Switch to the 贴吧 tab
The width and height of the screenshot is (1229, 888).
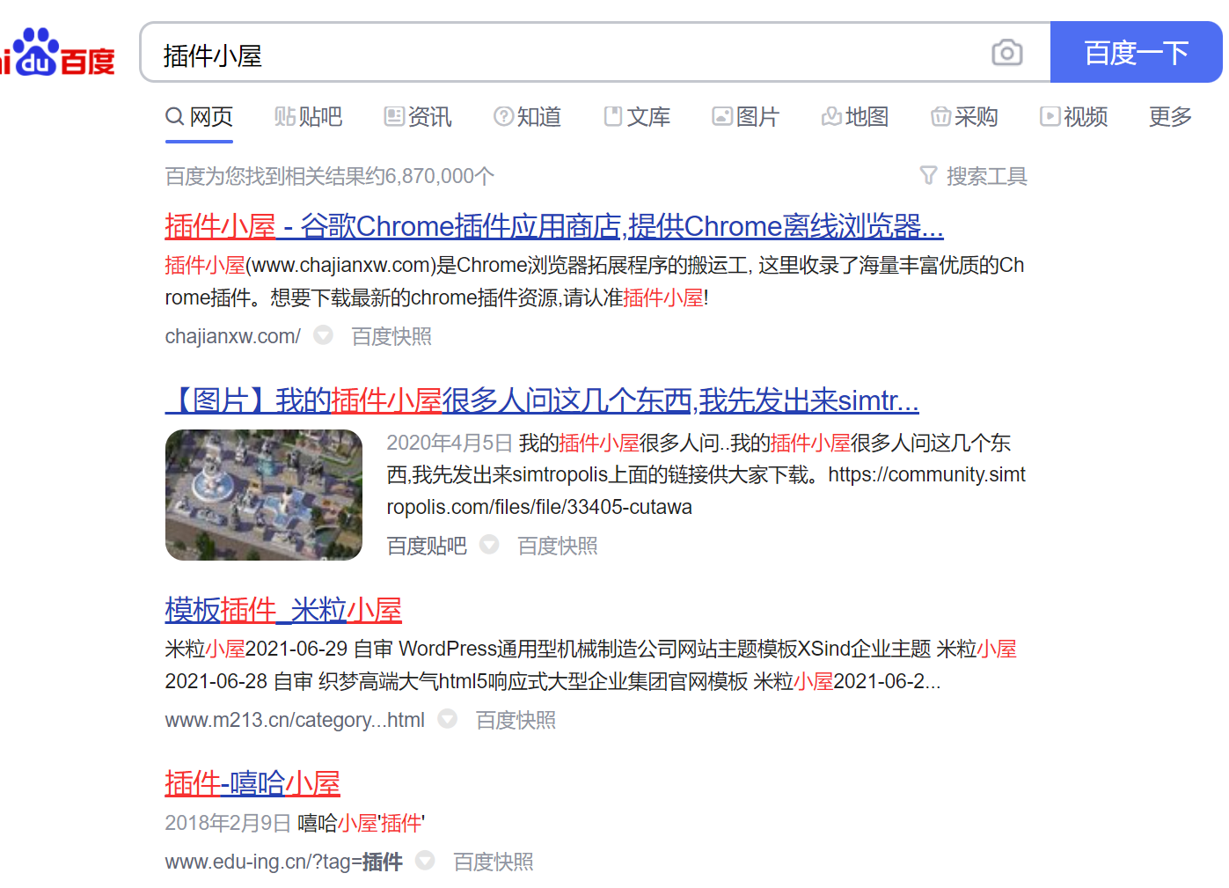(308, 116)
